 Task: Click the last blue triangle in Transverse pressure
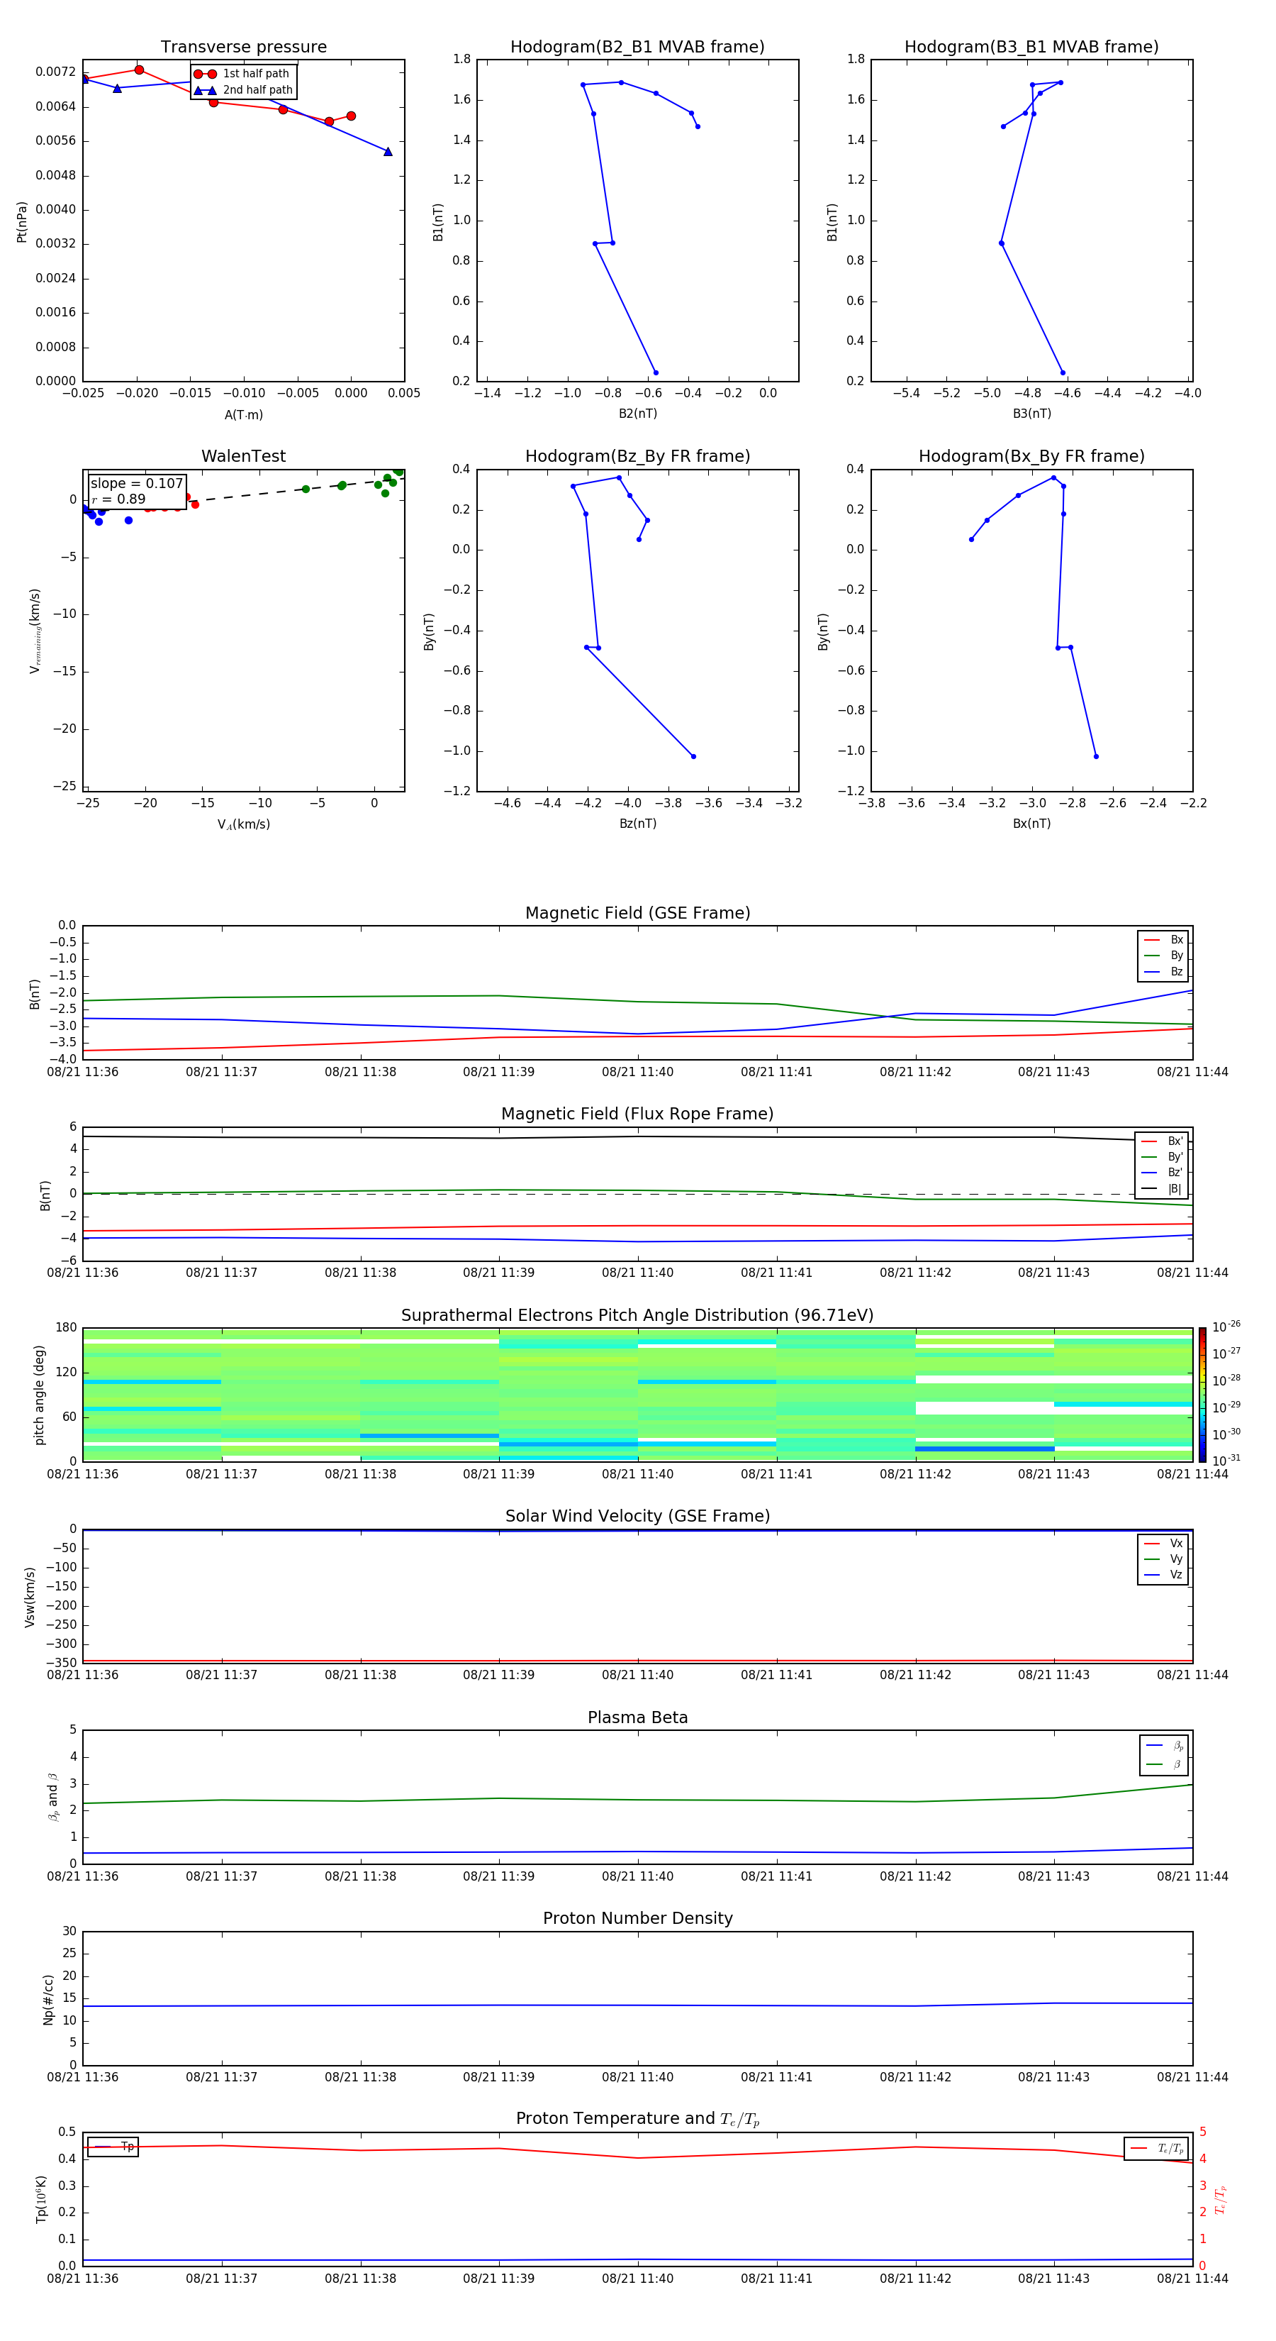pos(388,152)
